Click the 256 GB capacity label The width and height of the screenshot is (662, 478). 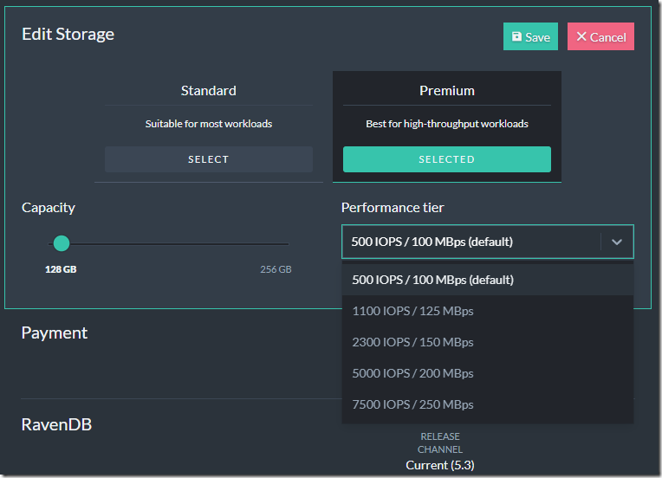276,269
